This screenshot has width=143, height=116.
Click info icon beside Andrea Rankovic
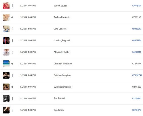12,17
